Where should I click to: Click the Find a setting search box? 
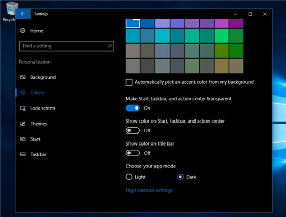(67, 46)
